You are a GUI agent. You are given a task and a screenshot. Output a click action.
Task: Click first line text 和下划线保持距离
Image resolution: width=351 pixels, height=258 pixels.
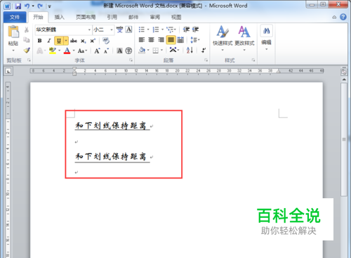pyautogui.click(x=111, y=126)
